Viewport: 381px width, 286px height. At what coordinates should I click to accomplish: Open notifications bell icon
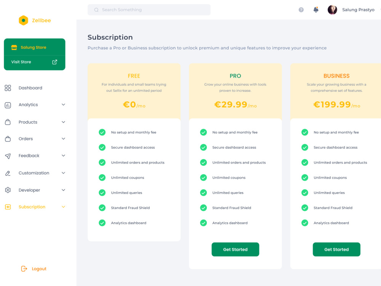click(316, 10)
